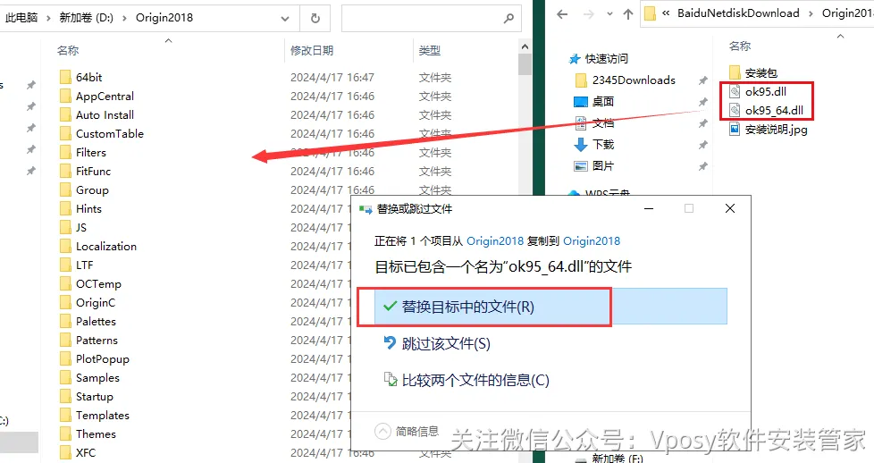Unpin 2345Downloads via its pin icon
The width and height of the screenshot is (874, 463).
702,80
